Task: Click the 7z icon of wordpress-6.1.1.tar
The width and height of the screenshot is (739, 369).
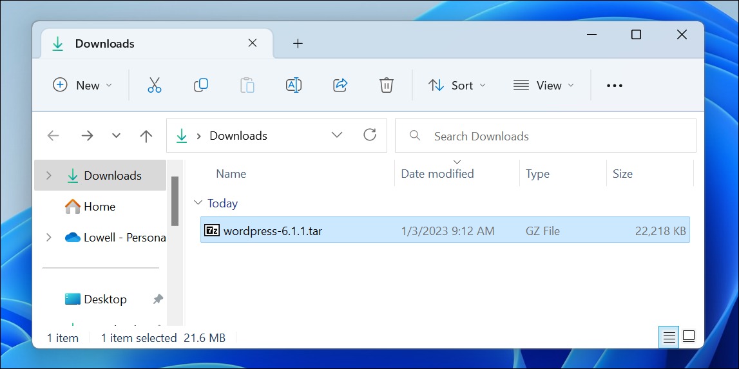Action: pos(211,230)
